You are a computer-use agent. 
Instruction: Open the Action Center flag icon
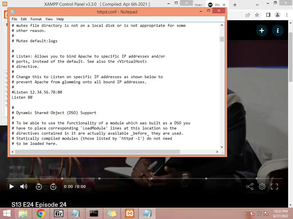pos(266,214)
